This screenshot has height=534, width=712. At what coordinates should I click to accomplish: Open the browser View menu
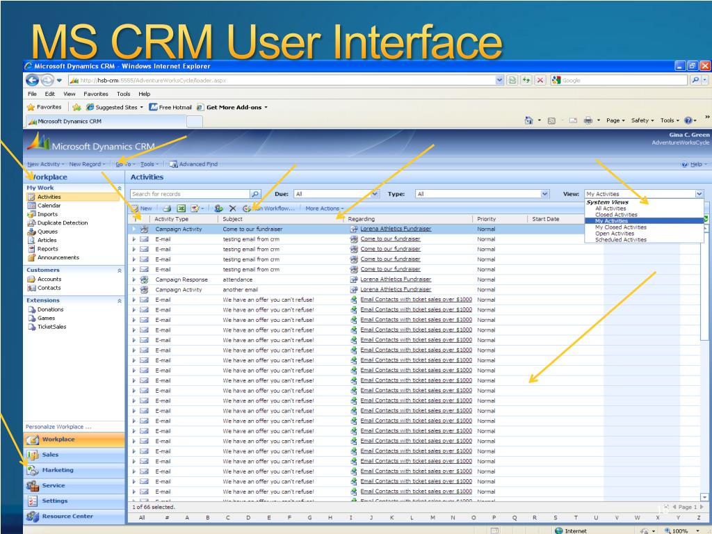point(69,94)
